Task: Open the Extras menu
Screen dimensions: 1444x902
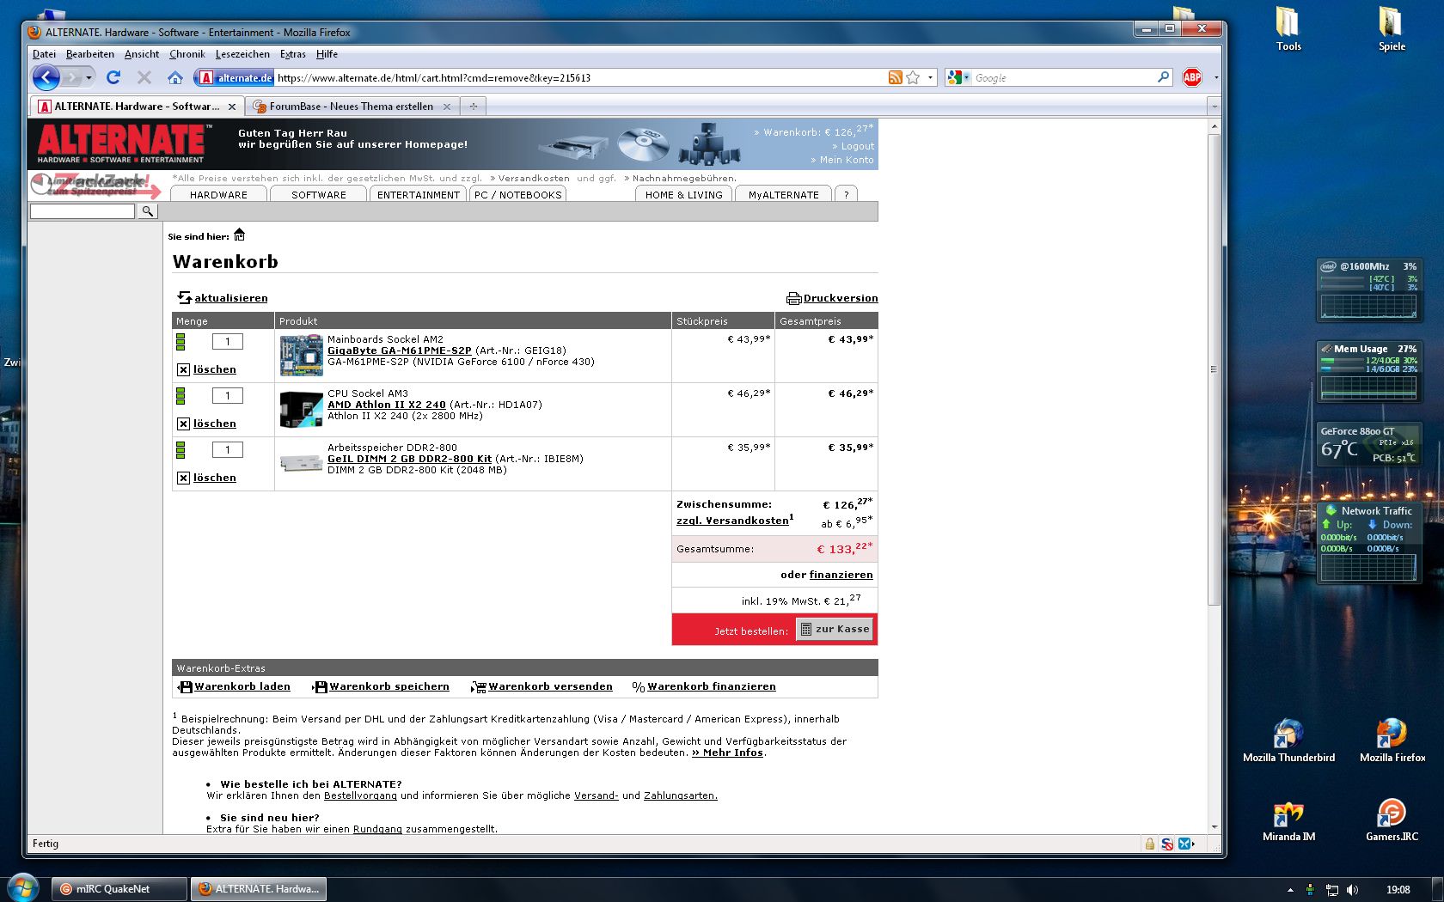Action: tap(292, 54)
